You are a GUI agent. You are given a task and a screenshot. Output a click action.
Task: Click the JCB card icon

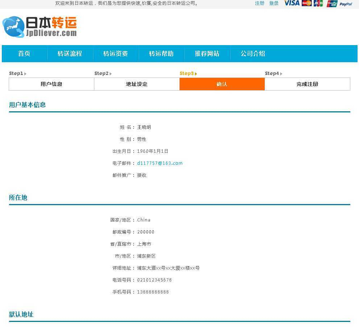tap(318, 3)
